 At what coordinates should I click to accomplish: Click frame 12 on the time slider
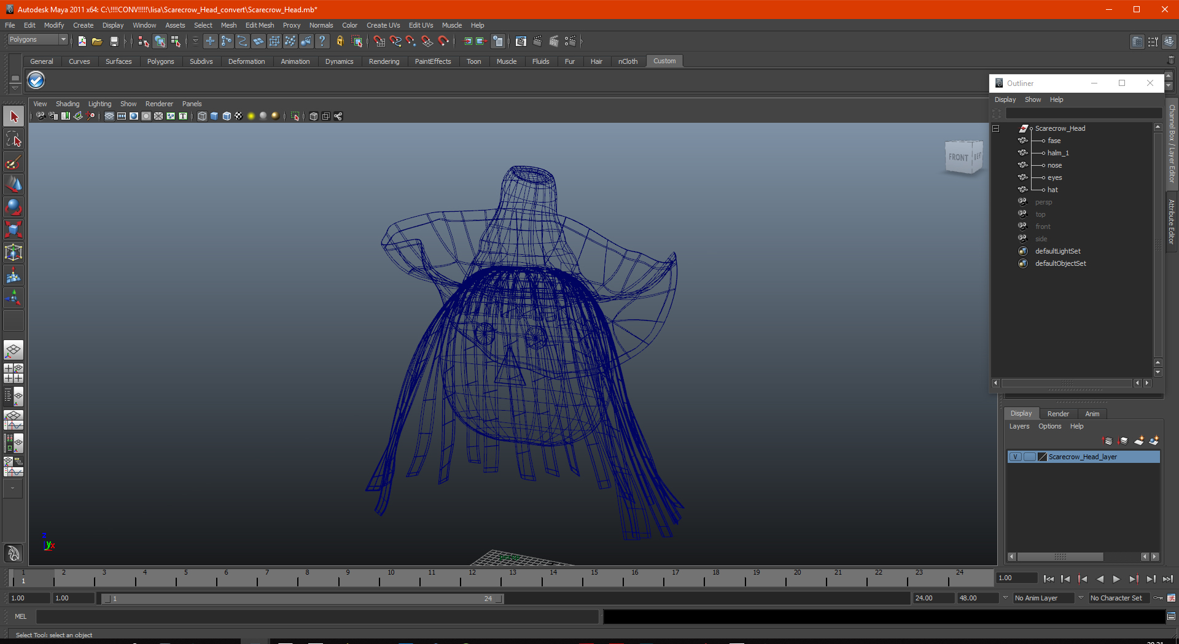click(472, 577)
